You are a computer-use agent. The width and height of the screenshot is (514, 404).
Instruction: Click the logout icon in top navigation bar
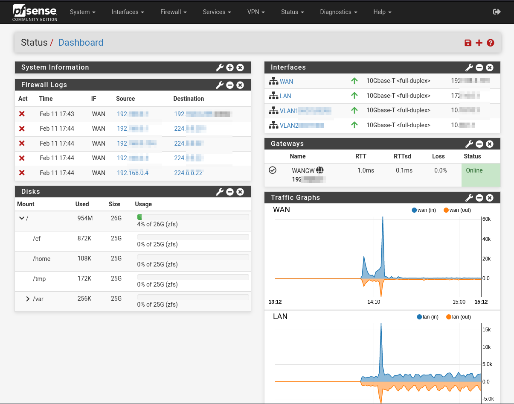(497, 12)
